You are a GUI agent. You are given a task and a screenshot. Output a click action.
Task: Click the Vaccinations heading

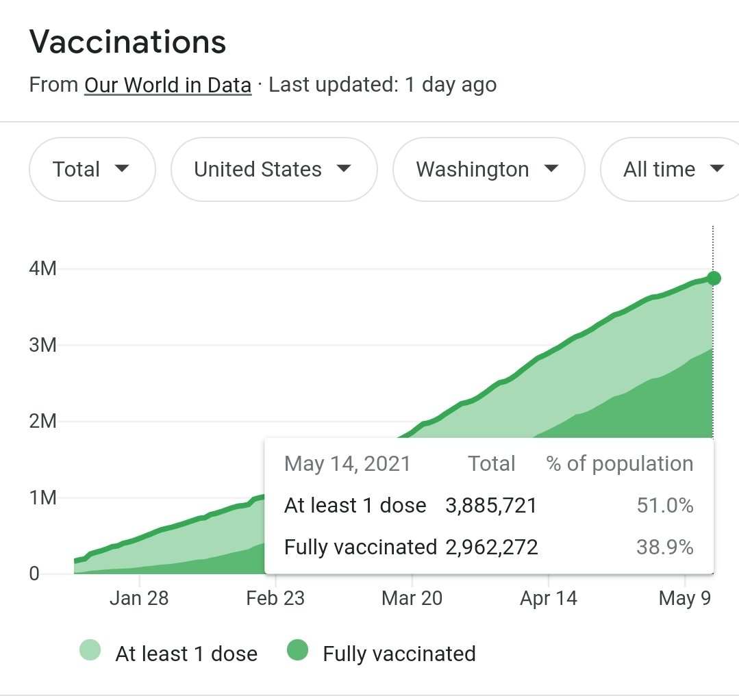127,42
